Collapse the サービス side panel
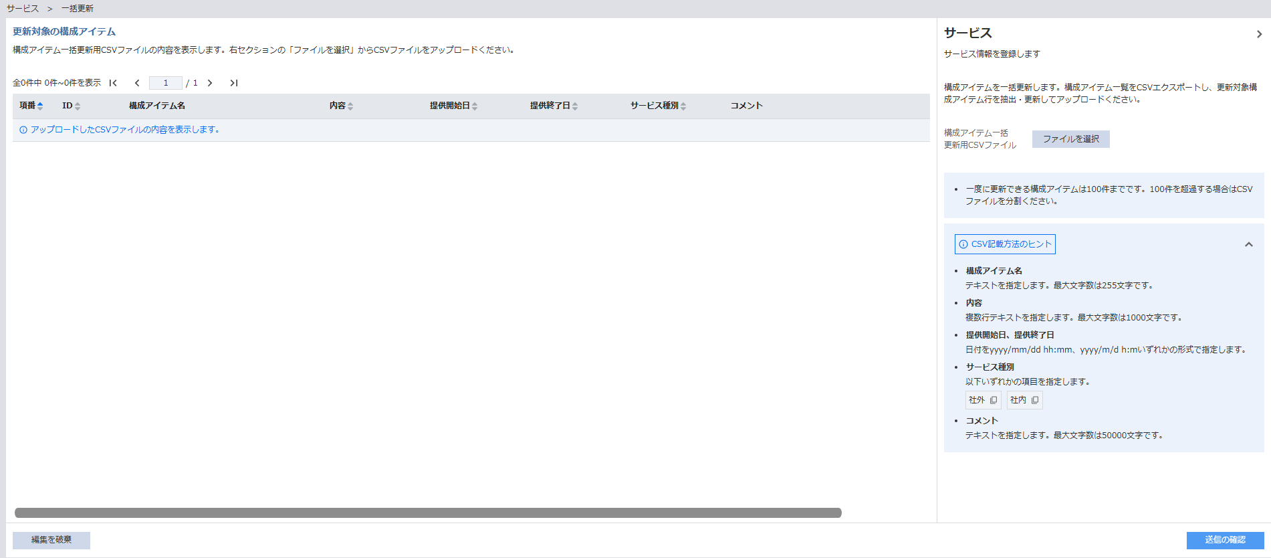 click(x=1259, y=34)
